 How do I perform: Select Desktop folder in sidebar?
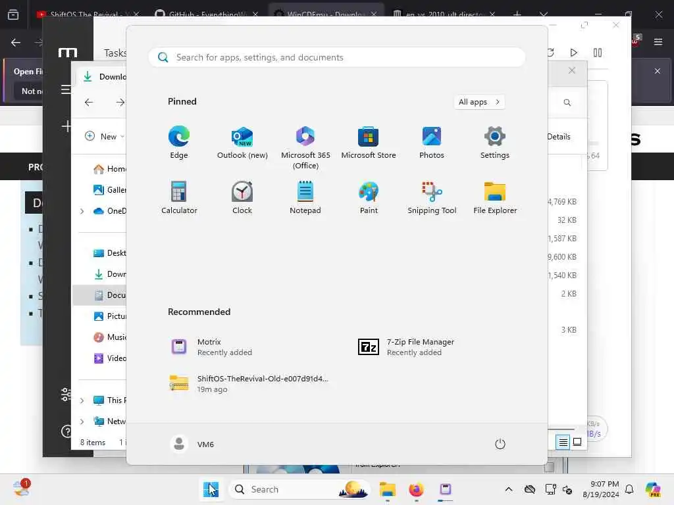110,253
